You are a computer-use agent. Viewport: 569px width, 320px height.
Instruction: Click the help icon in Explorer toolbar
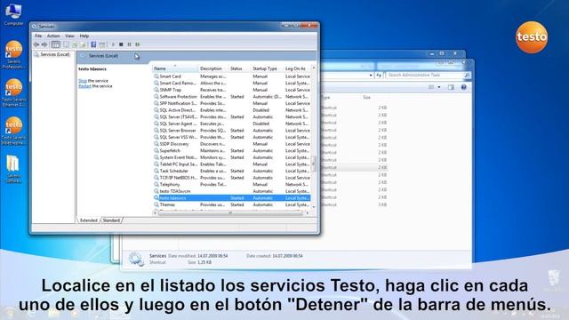click(463, 87)
